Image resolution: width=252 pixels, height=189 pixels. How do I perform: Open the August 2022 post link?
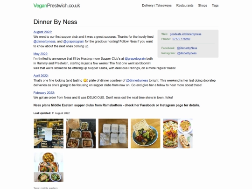(42, 32)
